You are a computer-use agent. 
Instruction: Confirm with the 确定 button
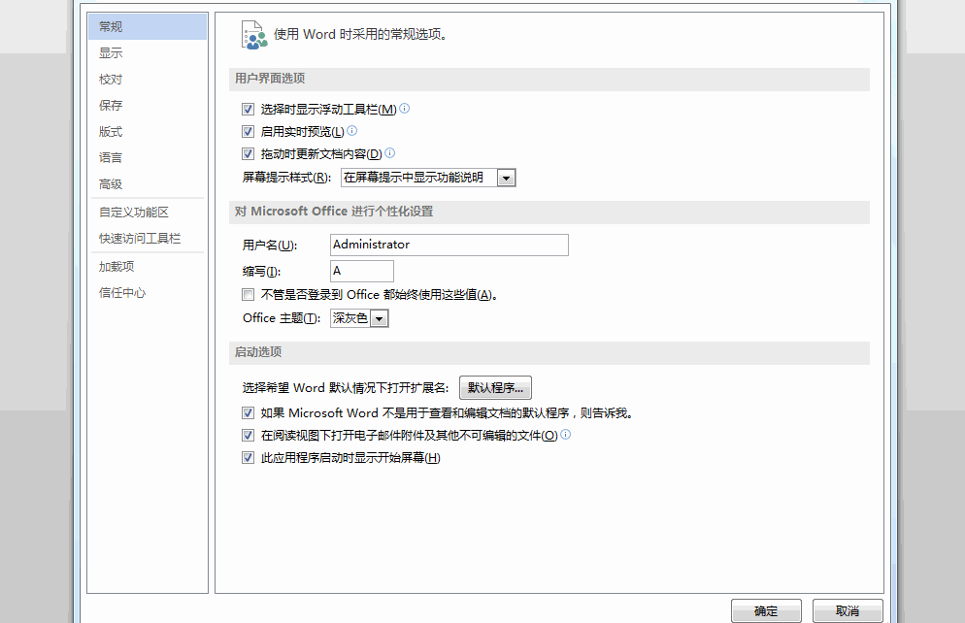tap(766, 610)
